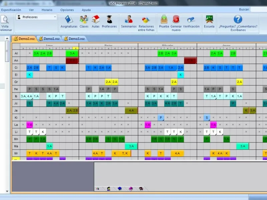The height and width of the screenshot is (200, 267).
Task: Select the blue graduation cap bottom tab
Action: click(120, 189)
